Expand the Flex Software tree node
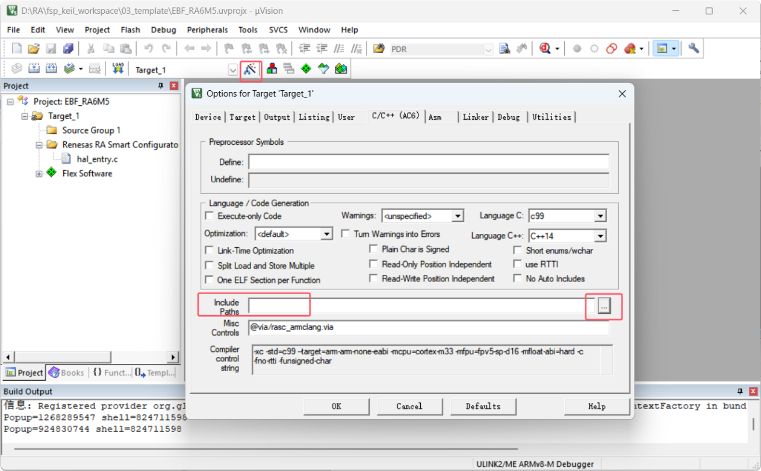The image size is (761, 471). coord(39,174)
